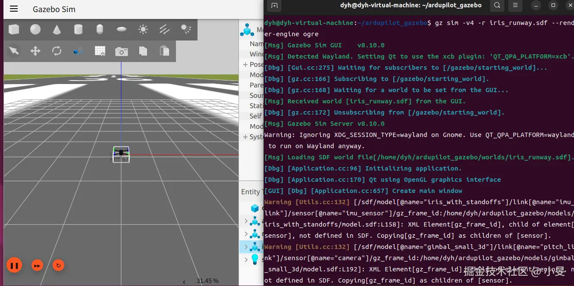Insert a cone shape
This screenshot has width=574, height=286.
[x=57, y=29]
